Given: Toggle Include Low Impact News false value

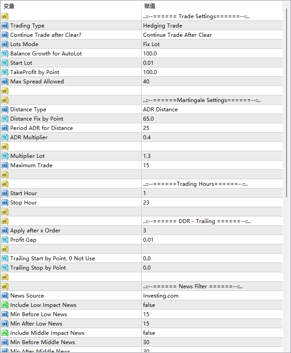Looking at the screenshot, I should tap(149, 305).
